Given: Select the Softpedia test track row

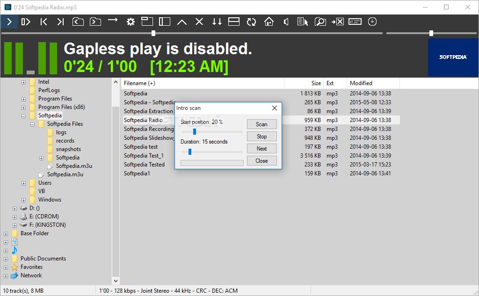Looking at the screenshot, I should 261,147.
